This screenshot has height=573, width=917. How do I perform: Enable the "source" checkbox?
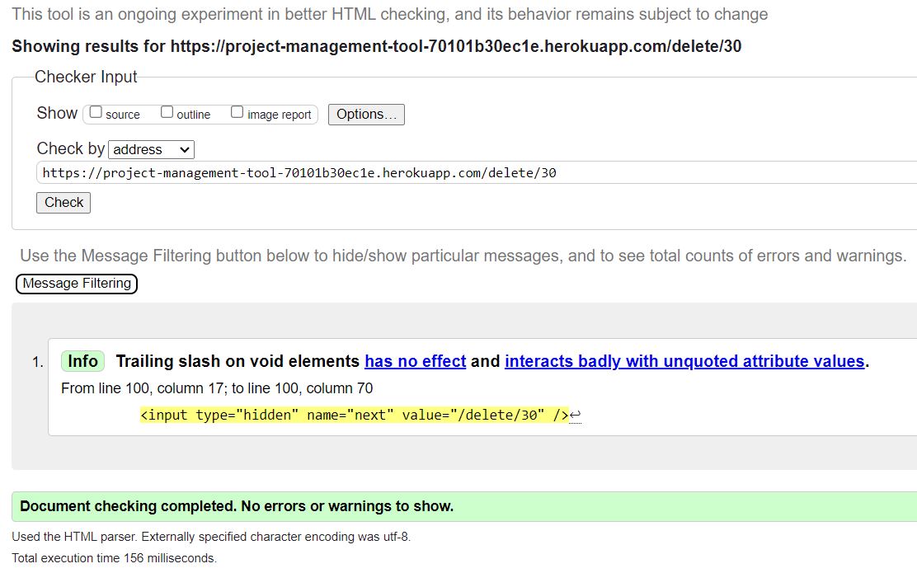click(96, 111)
